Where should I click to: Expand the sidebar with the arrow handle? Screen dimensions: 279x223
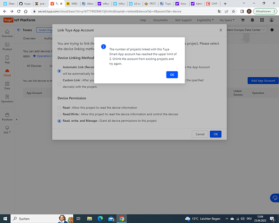[17, 120]
